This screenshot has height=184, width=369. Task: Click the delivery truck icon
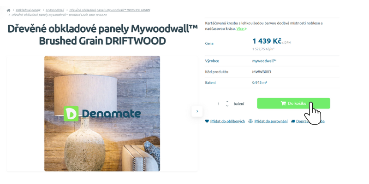[293, 121]
